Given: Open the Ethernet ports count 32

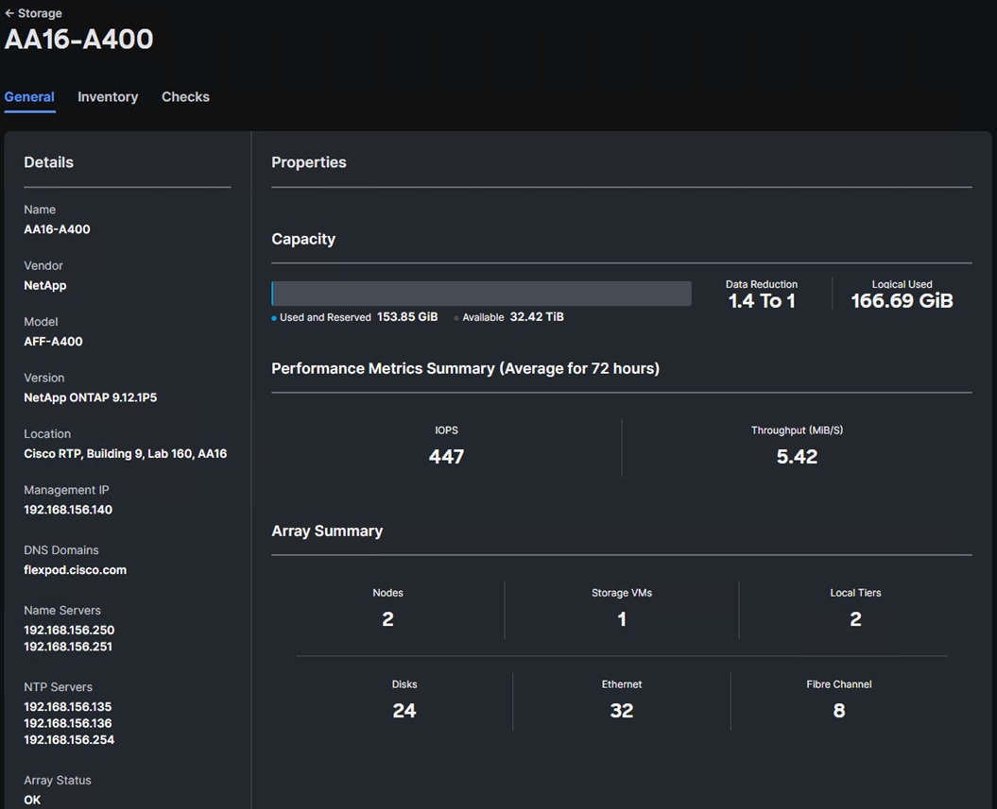Looking at the screenshot, I should click(622, 711).
